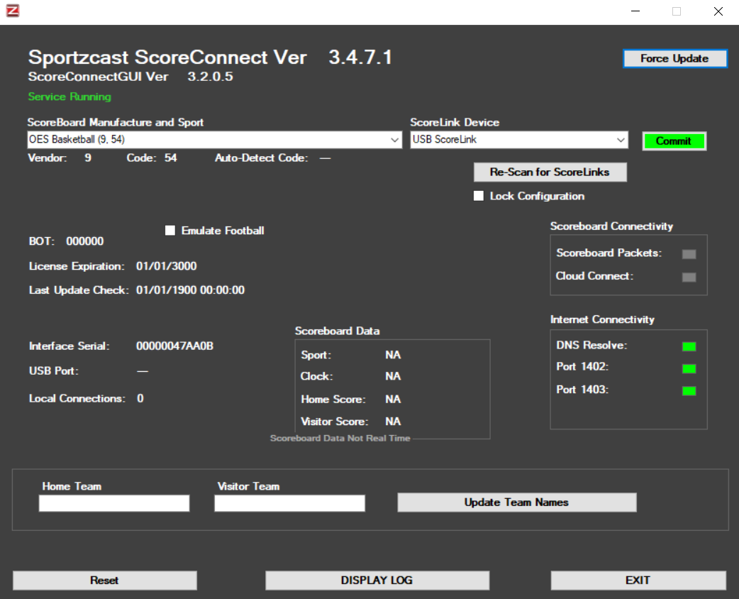Click the Port 1403 green indicator
The height and width of the screenshot is (599, 739).
point(689,390)
